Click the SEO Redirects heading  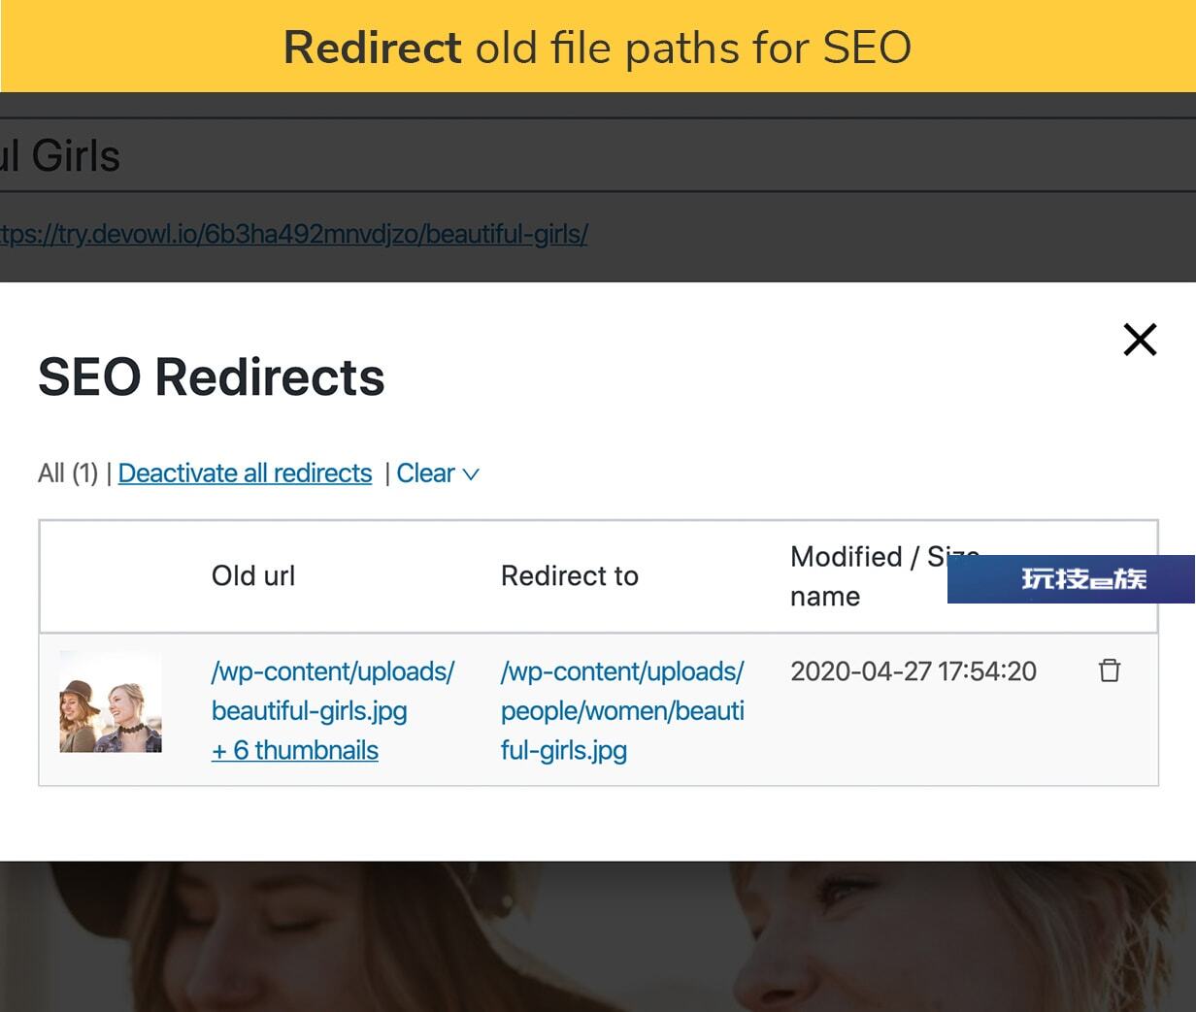coord(212,376)
